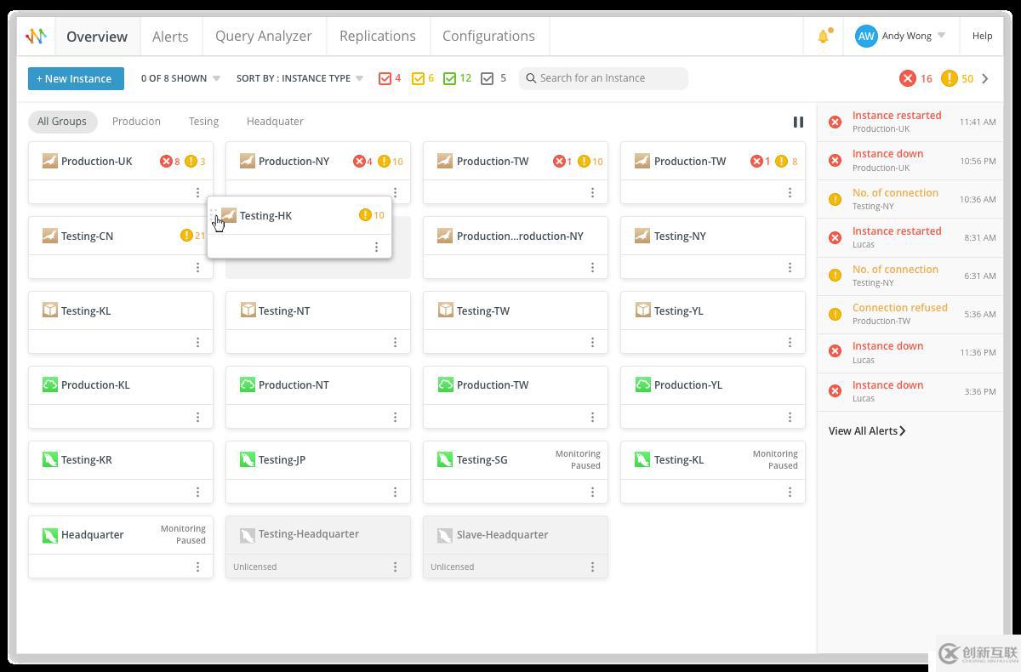
Task: Open three-dot menu of Testing-NY card
Action: (x=790, y=267)
